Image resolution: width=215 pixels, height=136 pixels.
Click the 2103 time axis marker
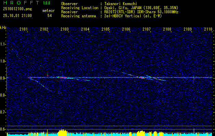coord(65,29)
